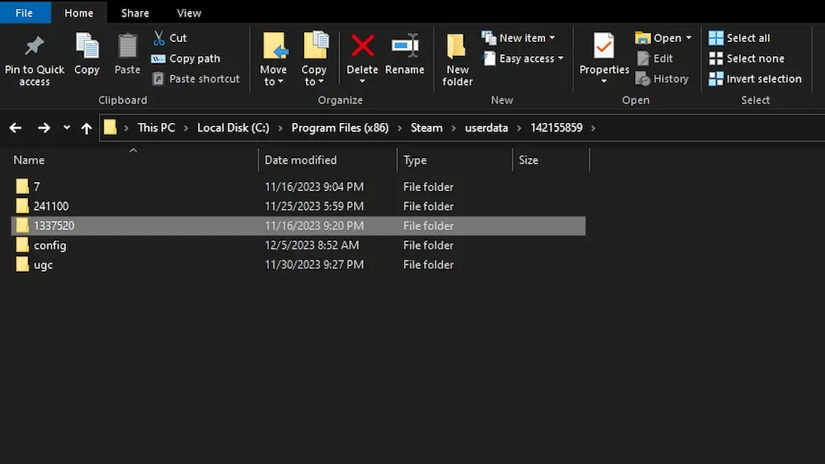Click the Paste clipboard icon
The image size is (825, 464).
click(x=127, y=47)
